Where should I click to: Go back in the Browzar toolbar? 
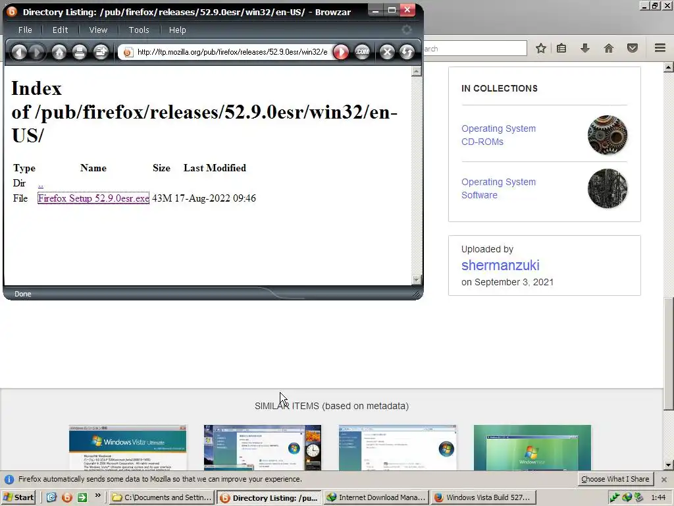pos(18,52)
